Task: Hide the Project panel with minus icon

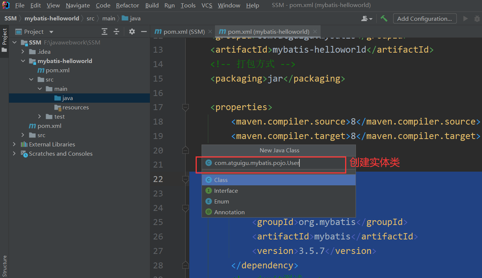Action: tap(144, 32)
